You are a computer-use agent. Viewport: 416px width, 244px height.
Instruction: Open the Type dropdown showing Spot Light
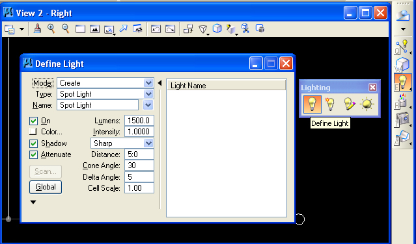coord(105,94)
